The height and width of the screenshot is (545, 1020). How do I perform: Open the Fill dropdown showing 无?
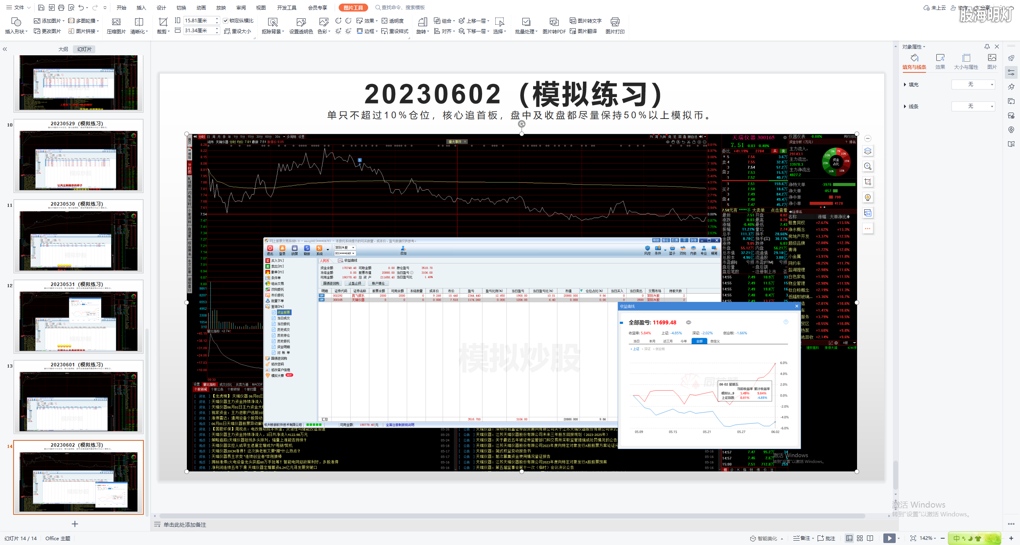point(973,84)
